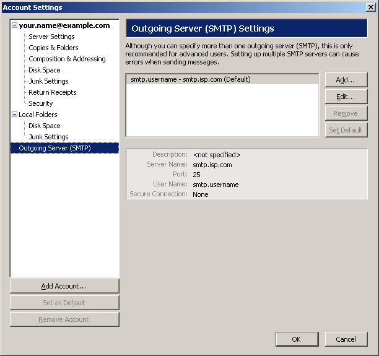Click Add... to create SMTP server
The height and width of the screenshot is (356, 379).
pos(346,80)
